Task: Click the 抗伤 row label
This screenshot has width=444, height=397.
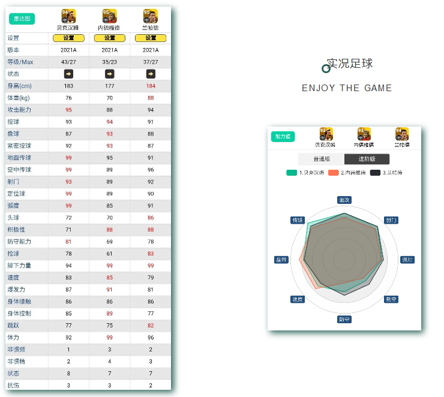Action: [13, 386]
